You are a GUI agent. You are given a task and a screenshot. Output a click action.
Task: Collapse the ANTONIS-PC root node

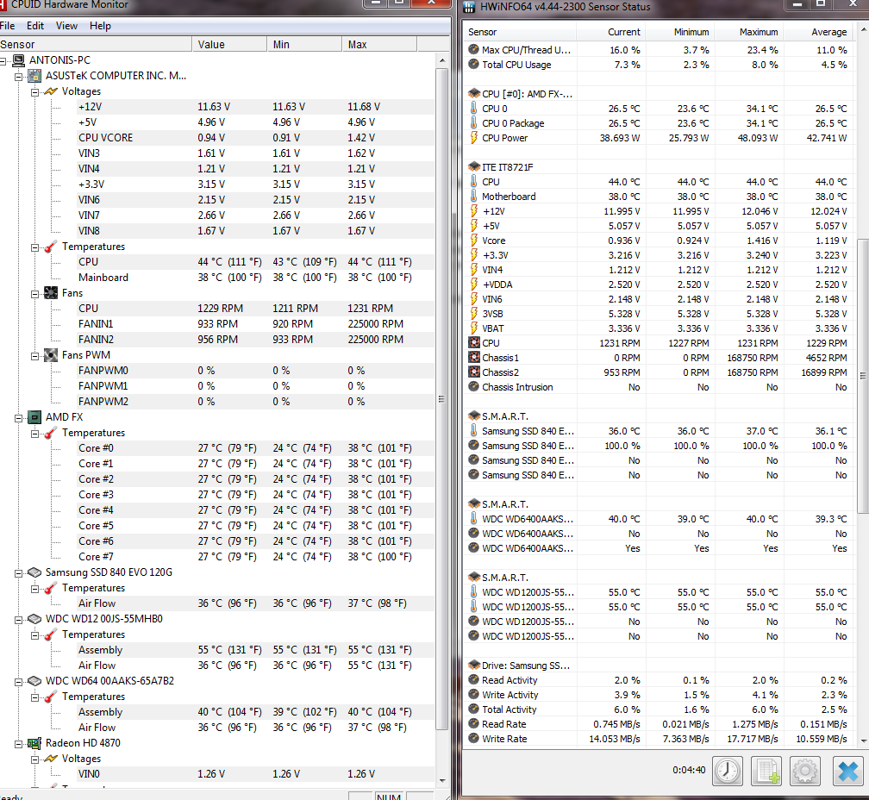[x=3, y=60]
